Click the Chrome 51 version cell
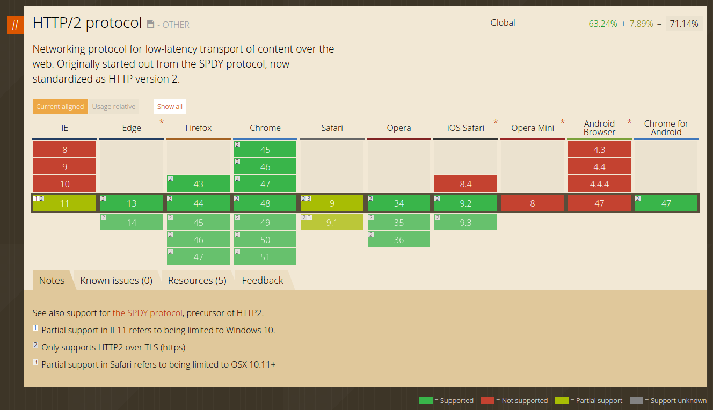The height and width of the screenshot is (410, 713). (x=265, y=257)
